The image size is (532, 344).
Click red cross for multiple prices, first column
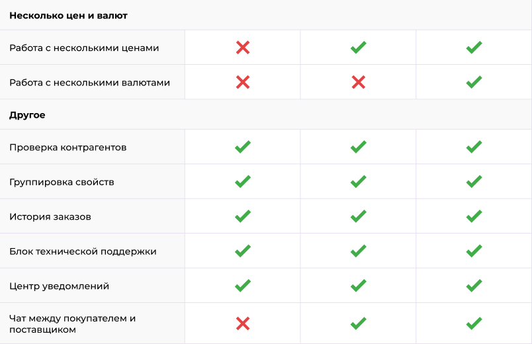(x=243, y=48)
